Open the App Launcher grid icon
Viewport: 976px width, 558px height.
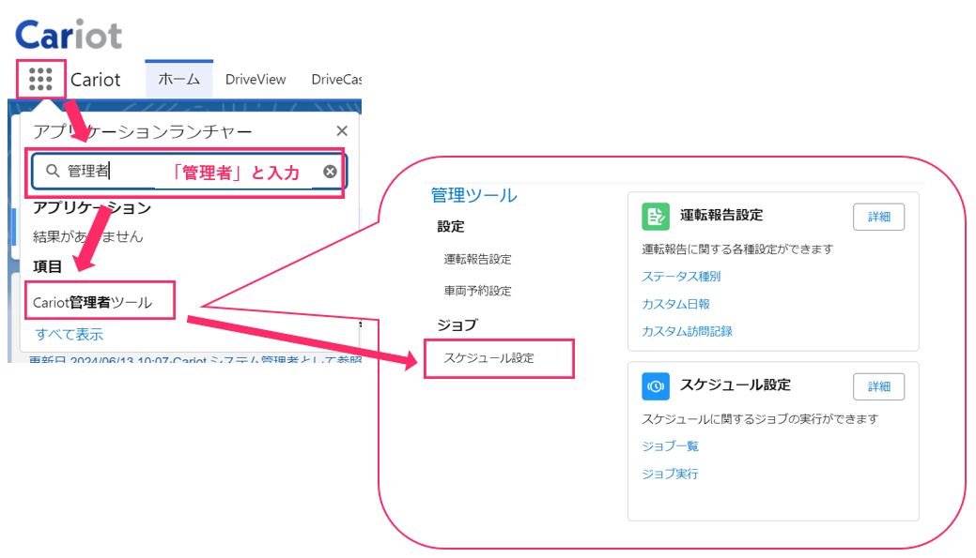tap(40, 79)
